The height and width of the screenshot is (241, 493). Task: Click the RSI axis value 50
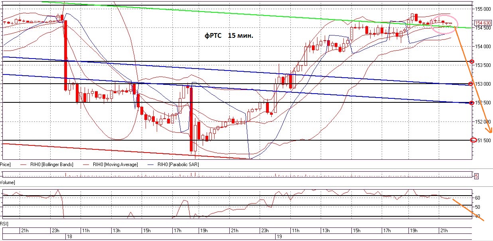click(477, 207)
